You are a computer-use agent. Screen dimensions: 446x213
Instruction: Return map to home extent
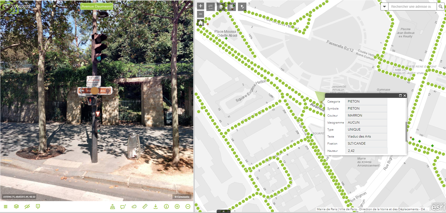pos(200,23)
